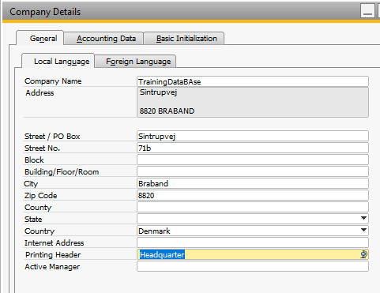The image size is (380, 293).
Task: Click the Company Name input field
Action: (x=253, y=81)
